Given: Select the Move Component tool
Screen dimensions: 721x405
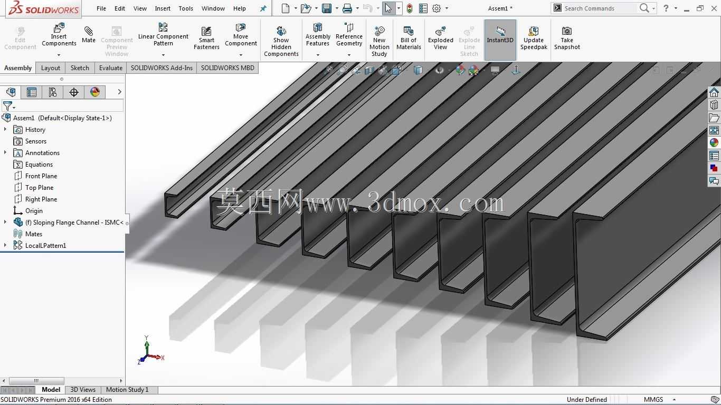Looking at the screenshot, I should 241,35.
